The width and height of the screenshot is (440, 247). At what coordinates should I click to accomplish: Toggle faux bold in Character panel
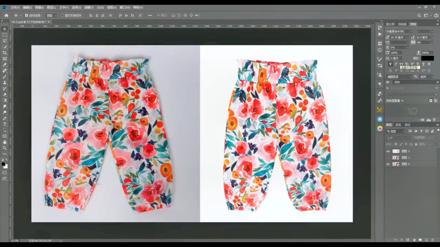(x=390, y=64)
